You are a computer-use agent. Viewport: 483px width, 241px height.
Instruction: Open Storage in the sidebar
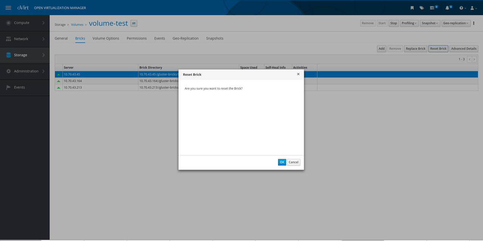[25, 55]
